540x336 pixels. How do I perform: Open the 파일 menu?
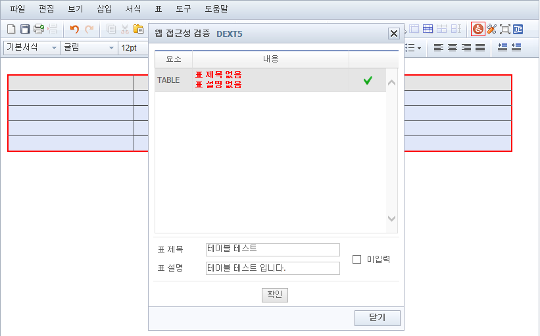[x=18, y=9]
